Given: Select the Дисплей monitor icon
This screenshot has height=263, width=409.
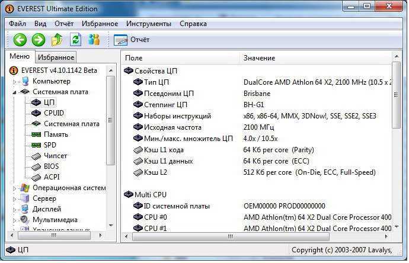Looking at the screenshot, I should click(x=25, y=209).
